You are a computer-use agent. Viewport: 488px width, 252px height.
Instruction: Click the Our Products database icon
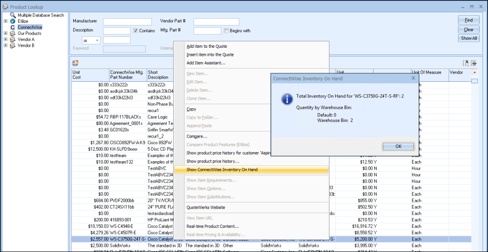click(x=13, y=34)
